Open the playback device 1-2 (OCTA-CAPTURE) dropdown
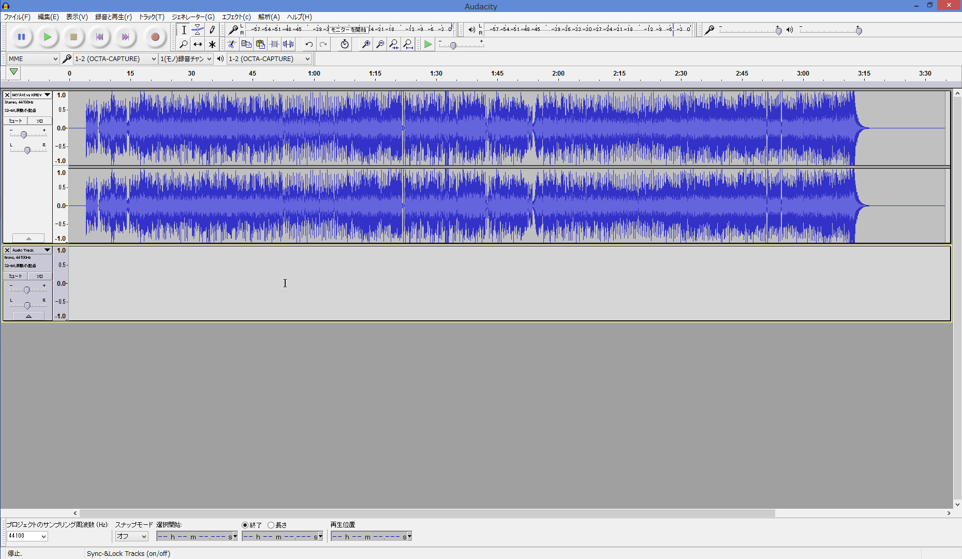The height and width of the screenshot is (559, 962). coord(269,59)
